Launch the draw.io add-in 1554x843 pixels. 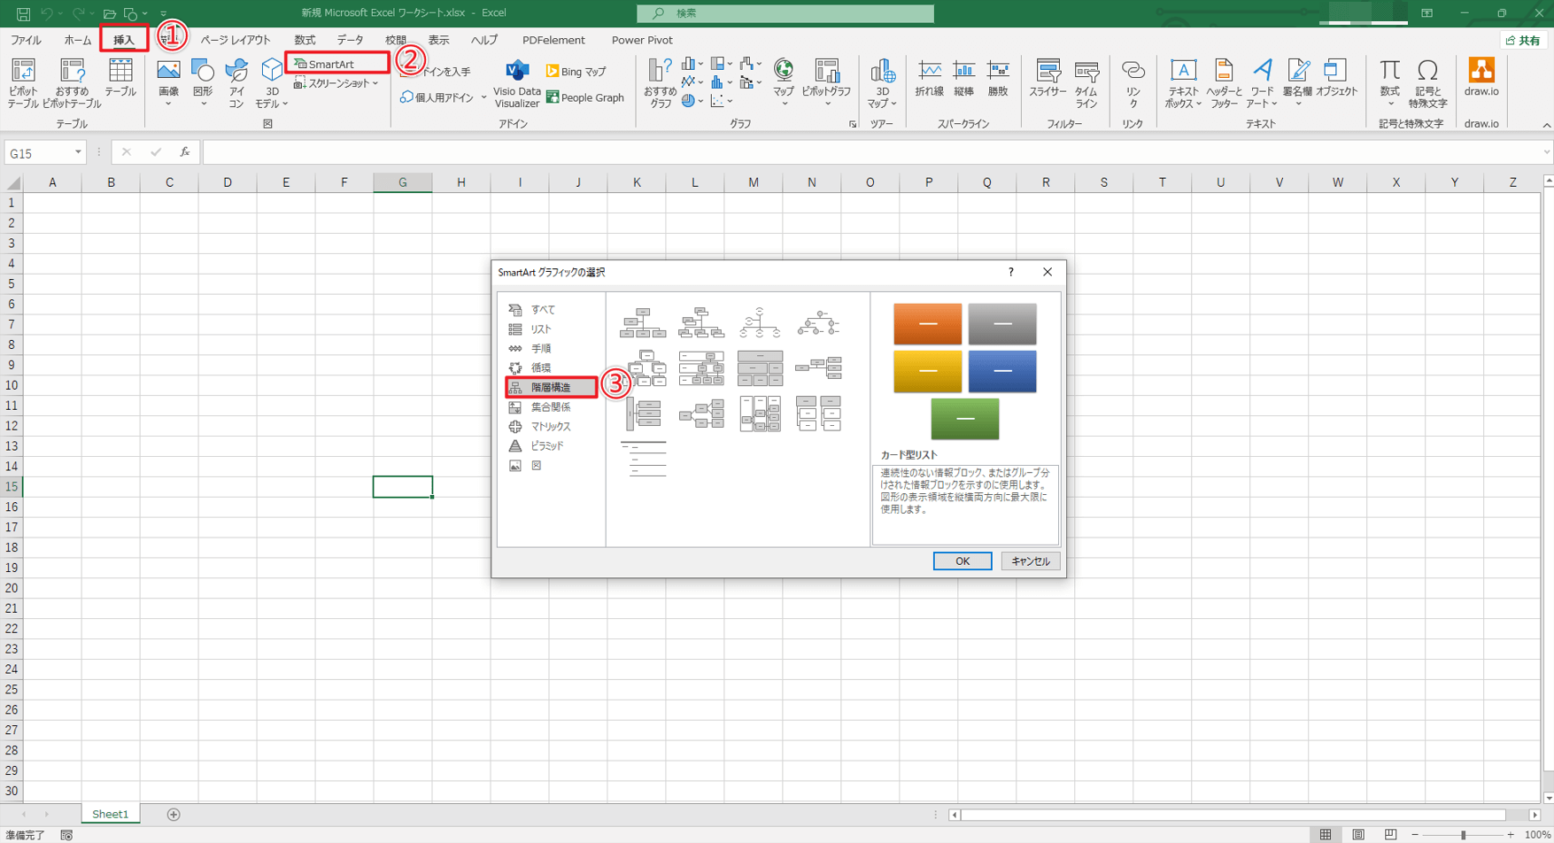click(x=1481, y=78)
